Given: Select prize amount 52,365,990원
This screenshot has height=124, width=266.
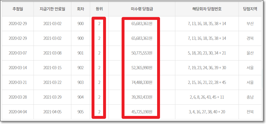Looking at the screenshot, I should click(x=142, y=68).
